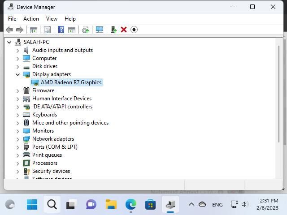
Task: Click the Processors category icon
Action: click(x=26, y=163)
